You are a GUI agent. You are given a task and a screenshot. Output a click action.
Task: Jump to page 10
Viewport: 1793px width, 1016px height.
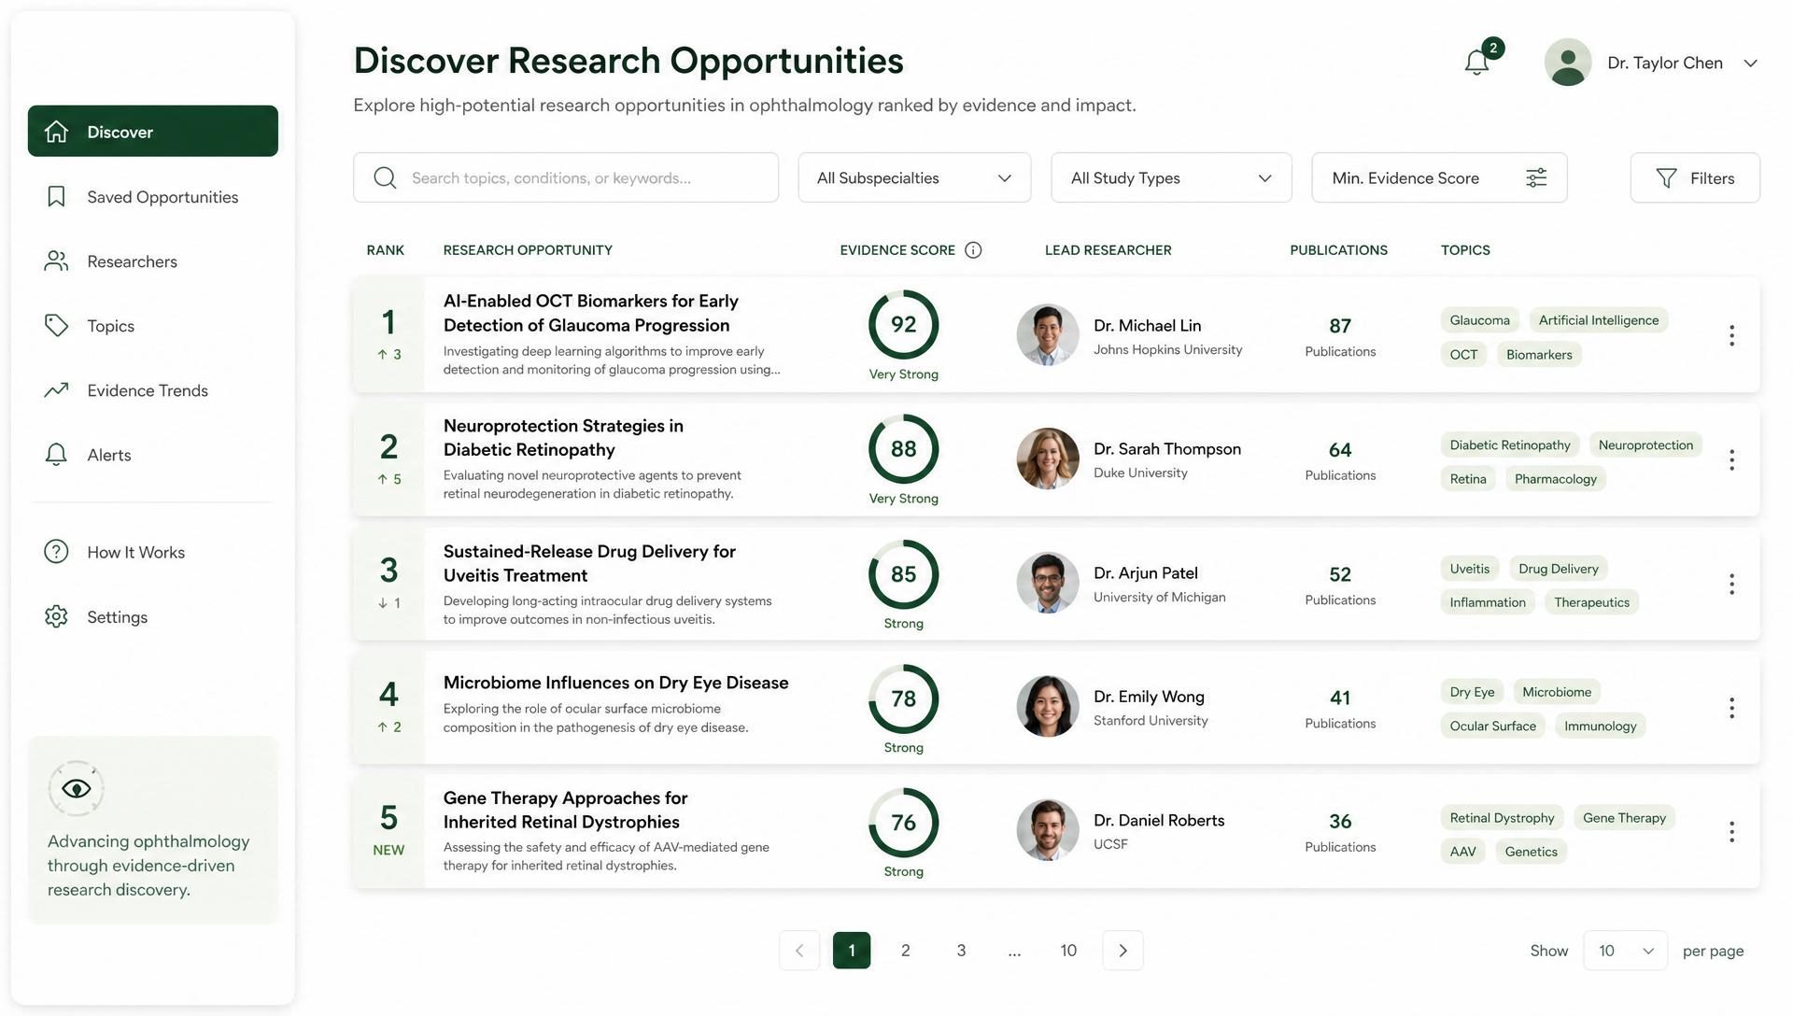[x=1068, y=951]
